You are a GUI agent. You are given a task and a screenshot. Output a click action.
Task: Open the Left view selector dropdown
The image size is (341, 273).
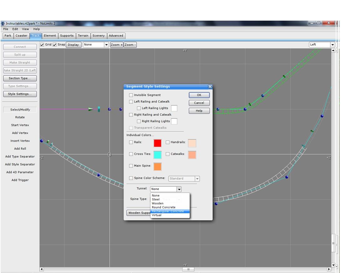333,44
